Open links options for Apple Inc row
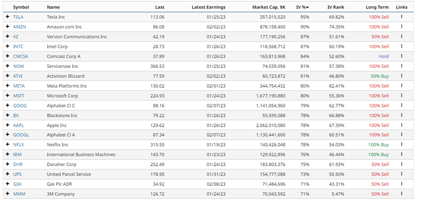The image size is (423, 203). [x=401, y=125]
